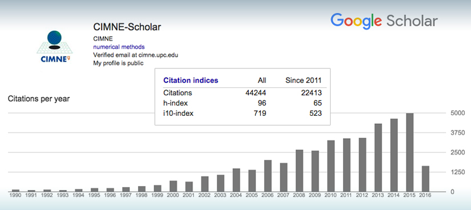Select the 2015 citations bar
Screen dimensions: 471x210
click(410, 152)
